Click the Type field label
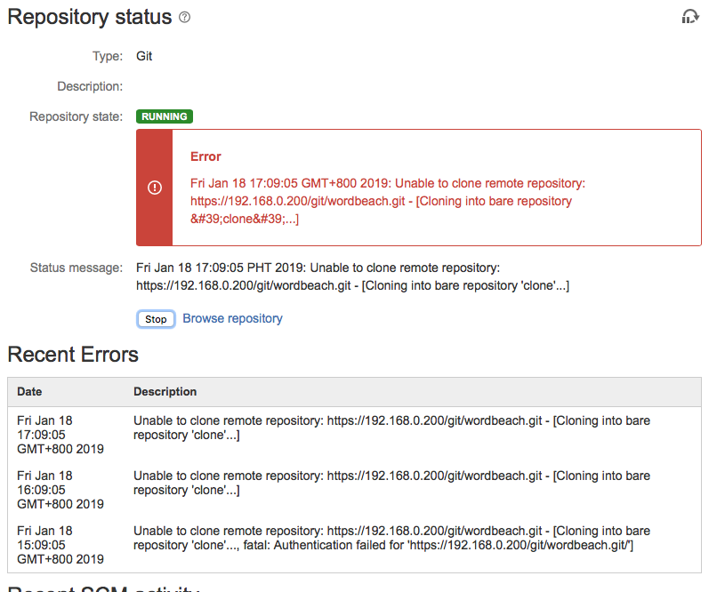The height and width of the screenshot is (592, 725). (x=108, y=56)
